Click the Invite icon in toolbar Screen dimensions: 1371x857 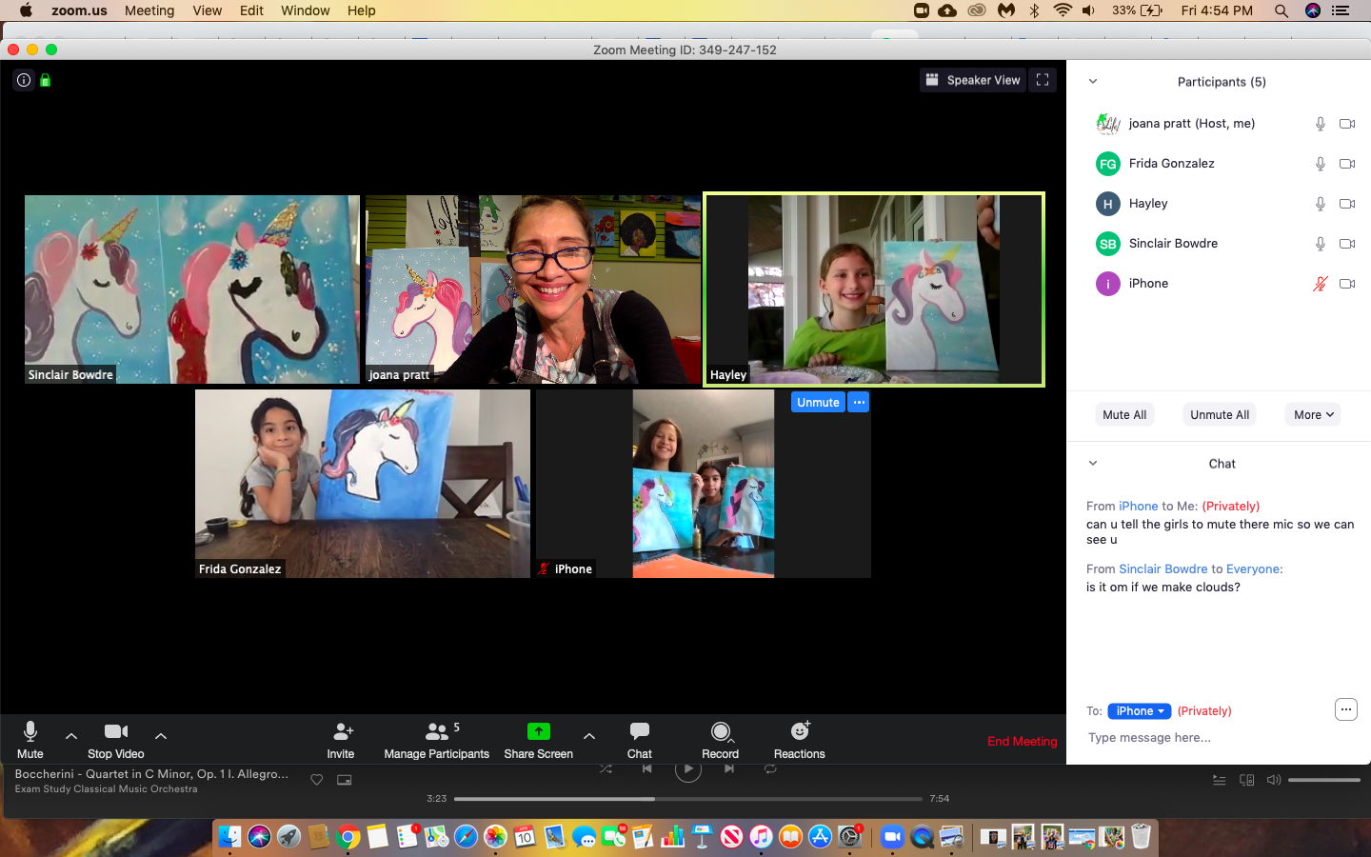point(342,731)
